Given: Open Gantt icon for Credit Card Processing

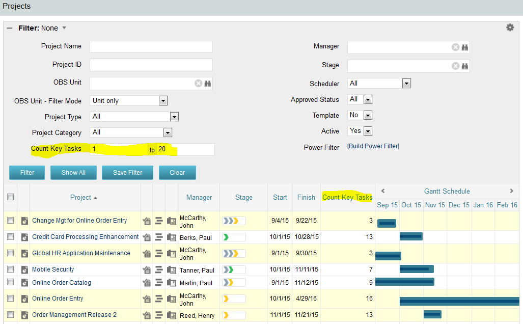Looking at the screenshot, I should 159,237.
